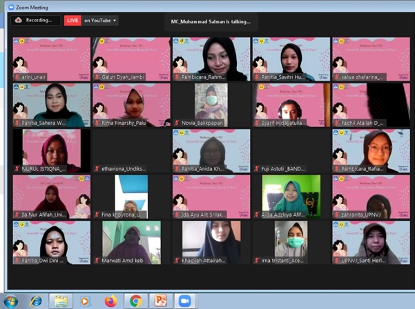Switch to Firefox in taskbar
The image size is (415, 309).
click(110, 301)
